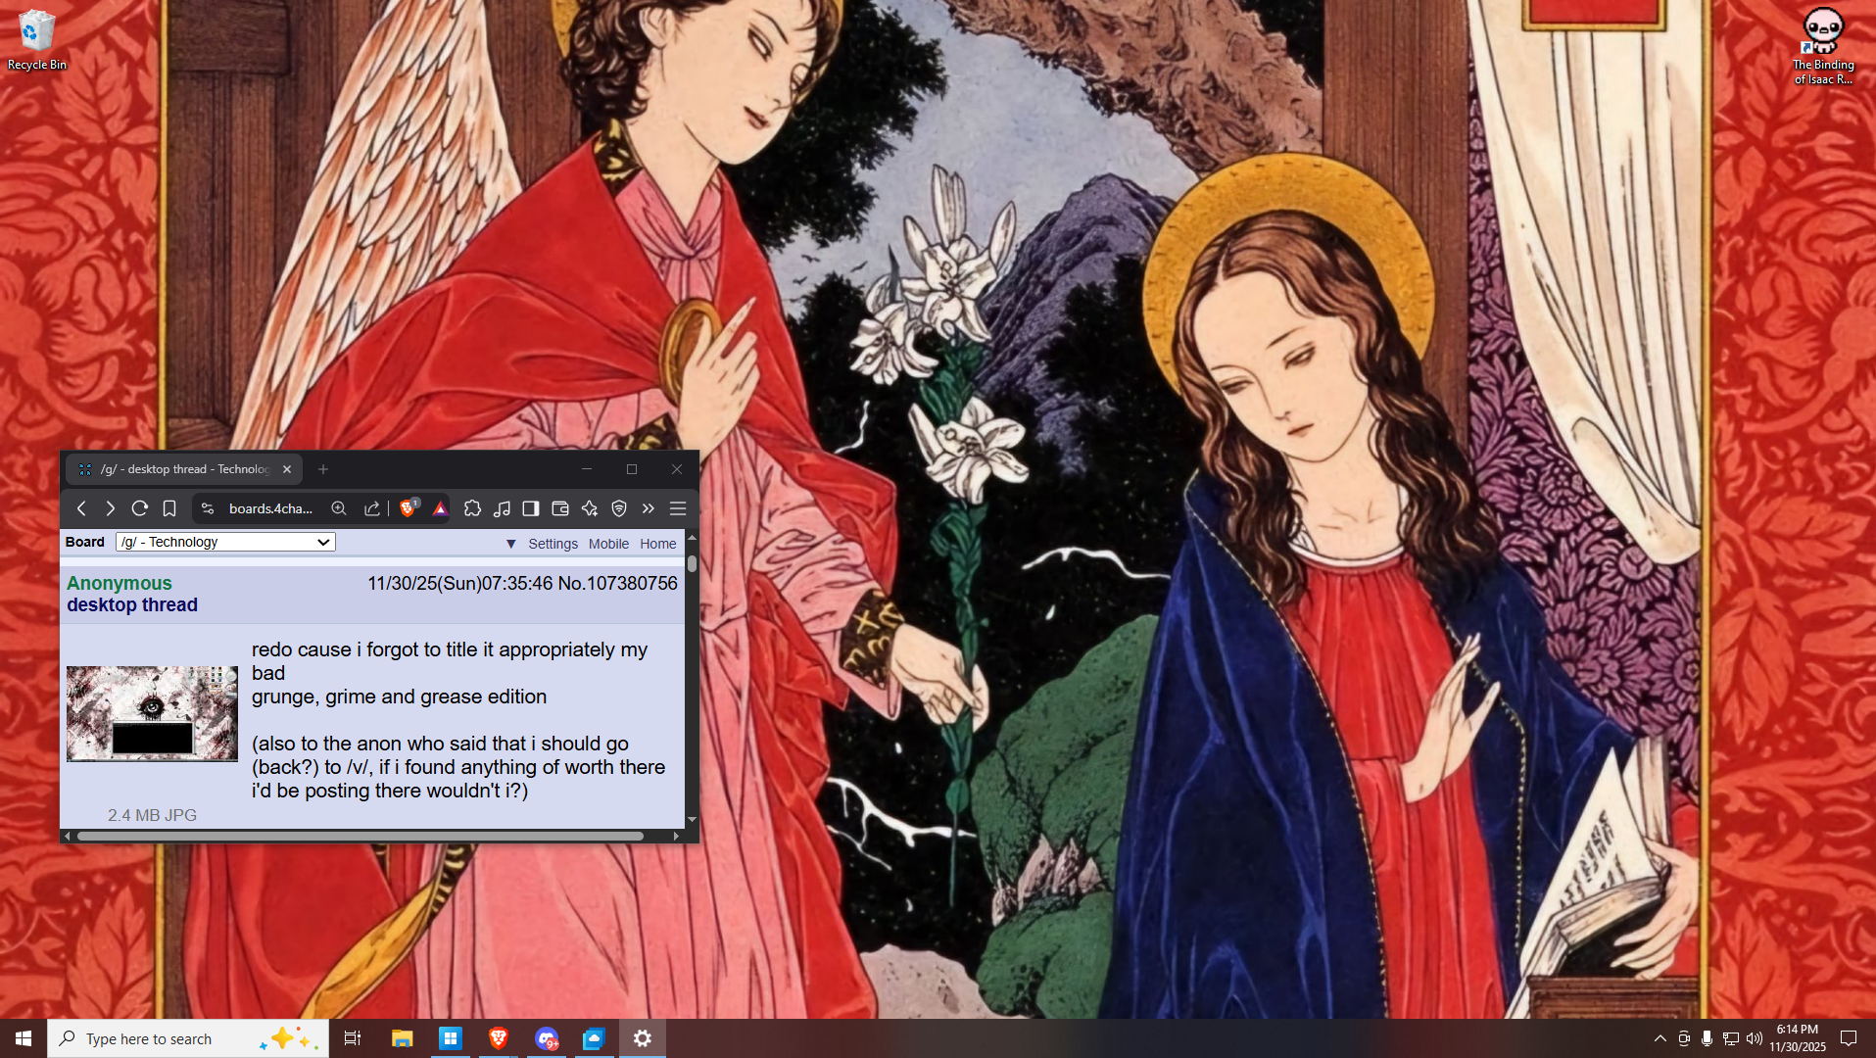Image resolution: width=1876 pixels, height=1058 pixels.
Task: Switch to Brave browser on taskbar
Action: click(498, 1038)
